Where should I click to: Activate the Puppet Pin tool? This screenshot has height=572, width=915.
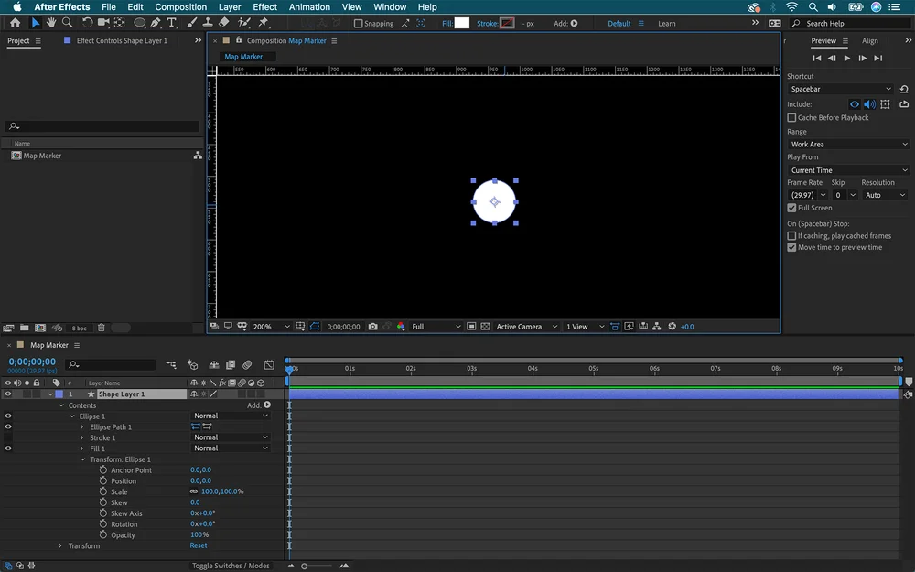click(x=264, y=23)
